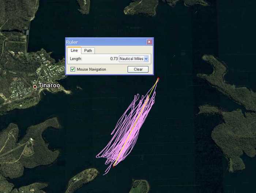Toggle the Mouse Navigation checkbox
Screen dimensions: 256x193
coord(73,69)
